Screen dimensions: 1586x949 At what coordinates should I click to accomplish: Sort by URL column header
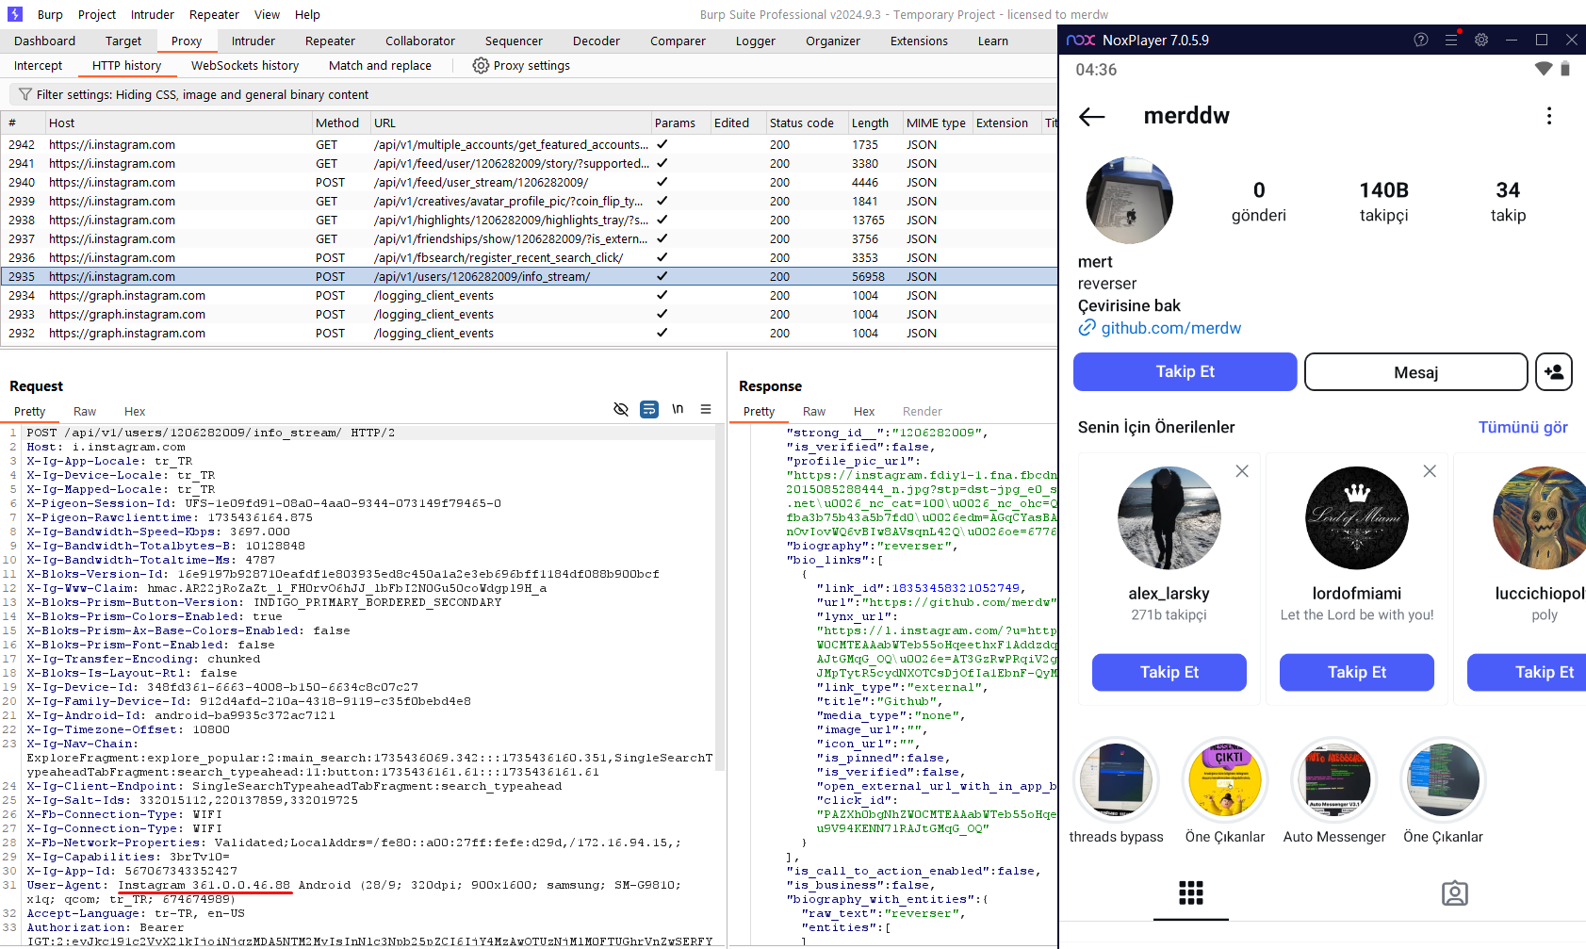click(x=510, y=123)
